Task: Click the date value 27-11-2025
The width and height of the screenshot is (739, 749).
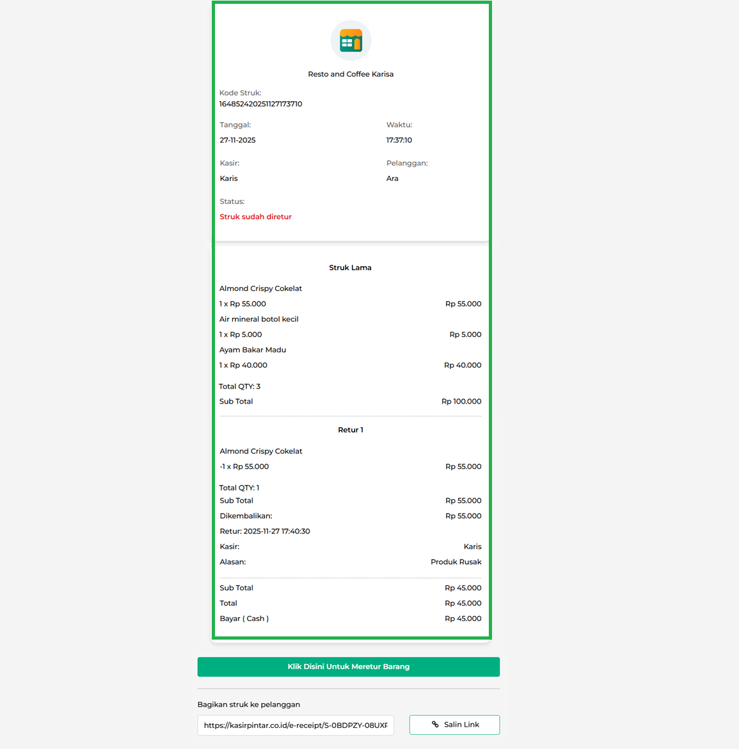Action: [x=237, y=140]
